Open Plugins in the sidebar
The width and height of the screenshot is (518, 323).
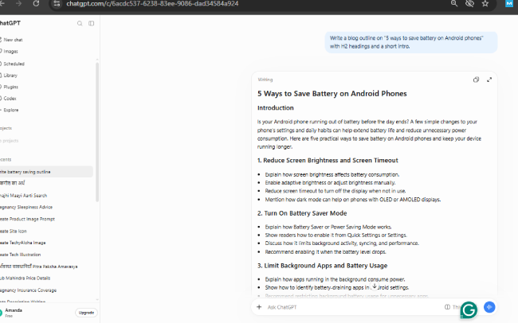coord(10,87)
